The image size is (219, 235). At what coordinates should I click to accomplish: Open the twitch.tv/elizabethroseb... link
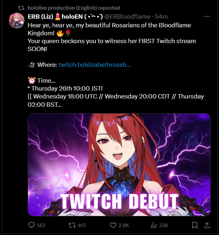point(95,65)
